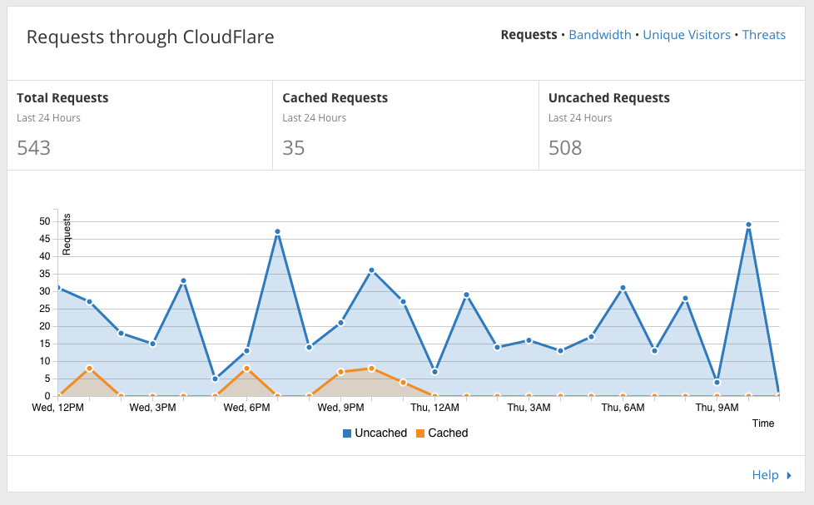The width and height of the screenshot is (814, 505).
Task: Click the Wed, 9PM axis label
Action: (340, 408)
